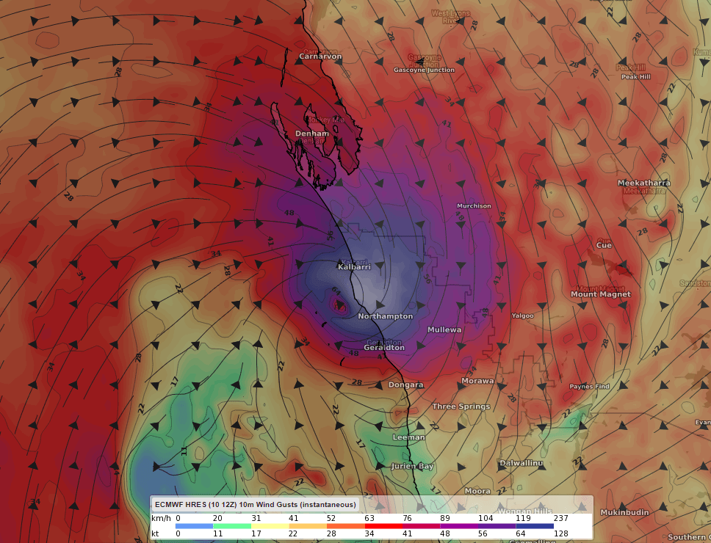This screenshot has height=543, width=711.
Task: Select the light blue 0–20 km/h legend swatch
Action: point(194,525)
